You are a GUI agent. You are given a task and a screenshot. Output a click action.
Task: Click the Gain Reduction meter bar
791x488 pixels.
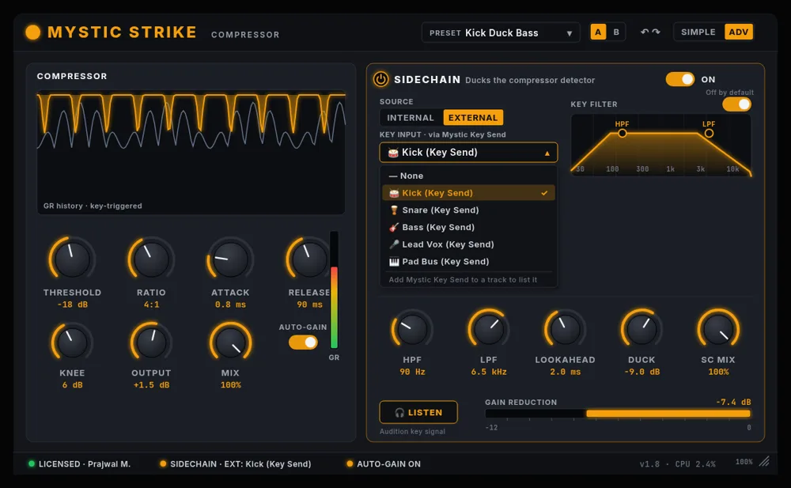point(618,414)
